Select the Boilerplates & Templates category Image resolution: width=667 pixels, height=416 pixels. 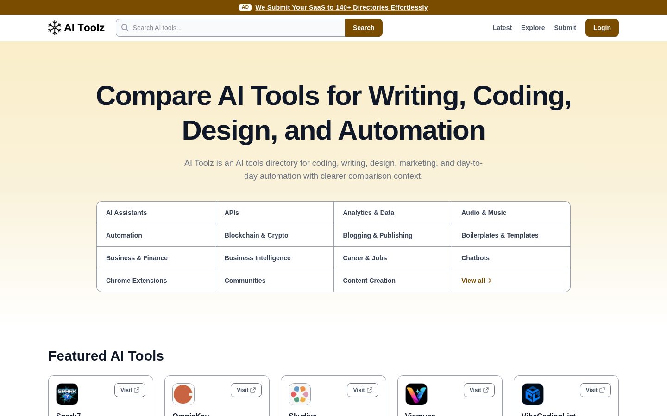(511, 235)
